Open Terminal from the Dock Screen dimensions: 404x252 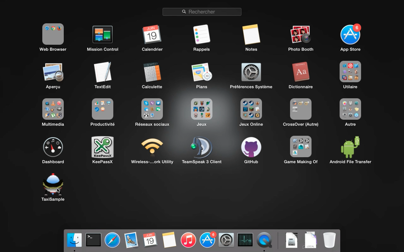pos(93,240)
